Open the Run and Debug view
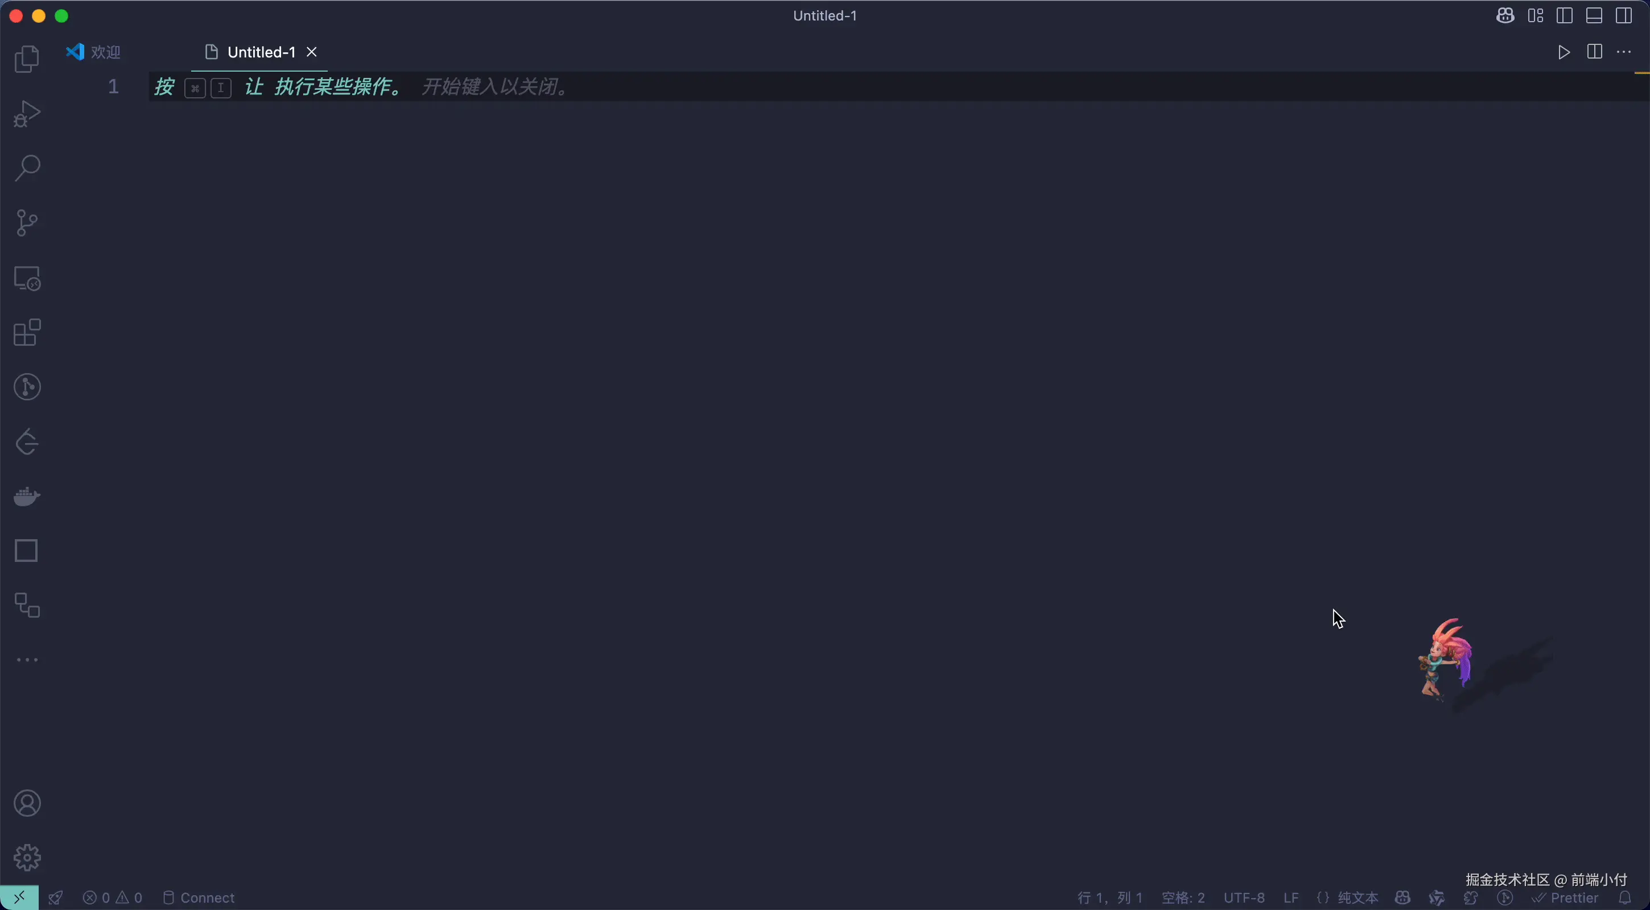Image resolution: width=1650 pixels, height=910 pixels. [27, 113]
